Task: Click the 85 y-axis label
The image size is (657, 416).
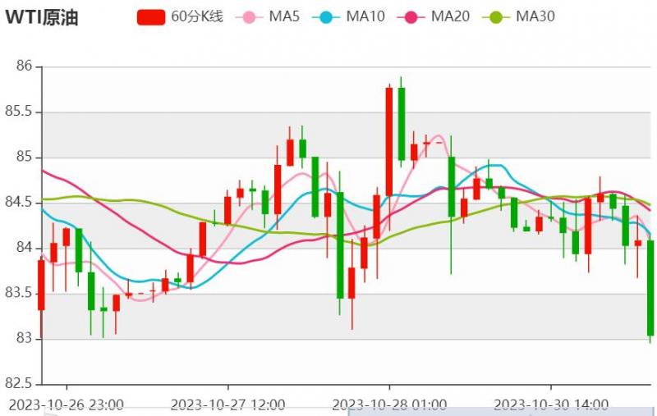Action: 25,157
